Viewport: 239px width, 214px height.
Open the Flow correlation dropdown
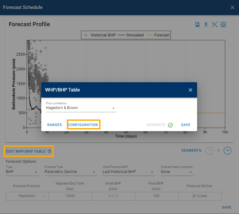81,108
